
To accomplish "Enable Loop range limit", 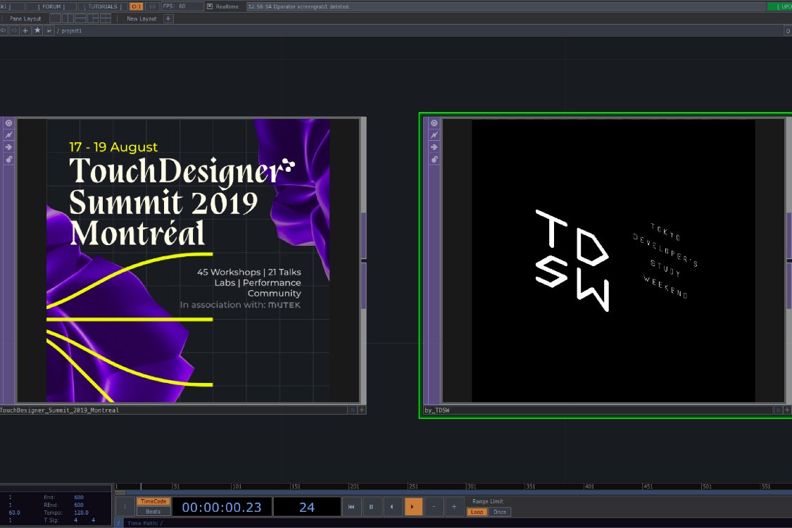I will pos(477,512).
